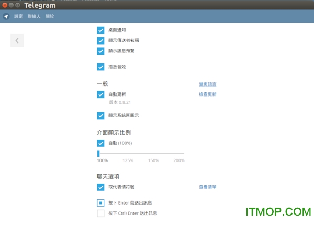The image size is (314, 225).
Task: Open the 設定 menu item
Action: [18, 16]
